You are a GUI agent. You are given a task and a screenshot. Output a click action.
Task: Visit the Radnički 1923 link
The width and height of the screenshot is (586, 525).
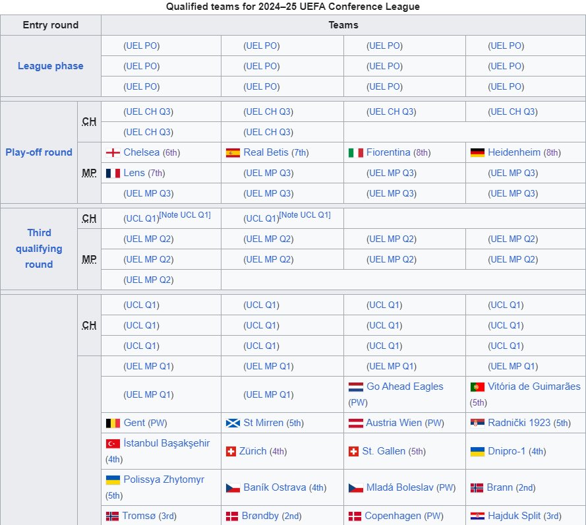click(x=519, y=423)
